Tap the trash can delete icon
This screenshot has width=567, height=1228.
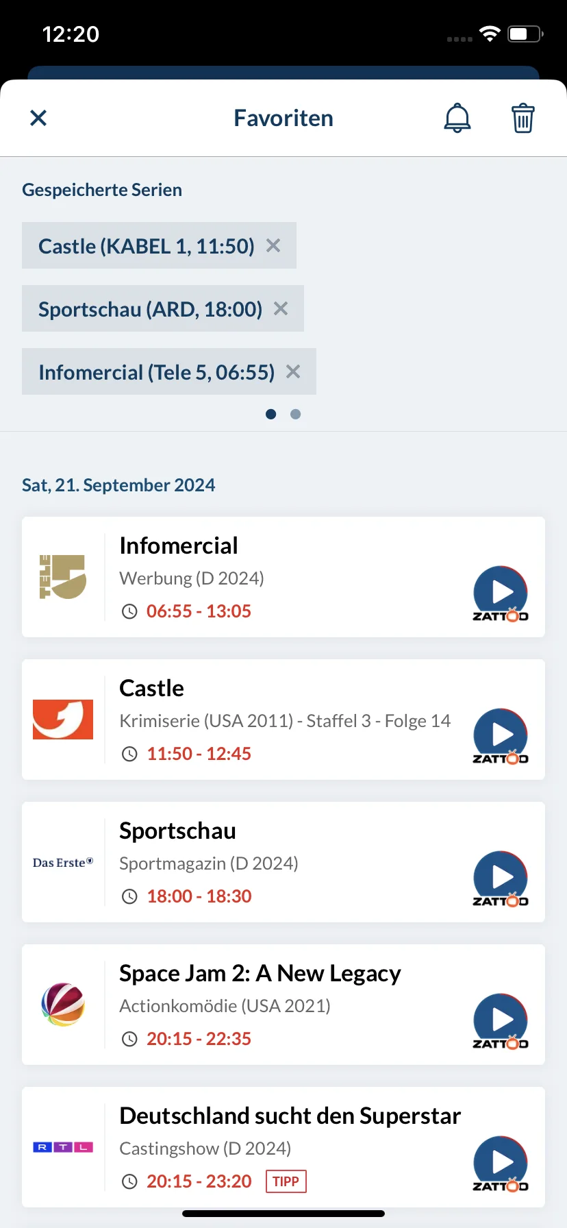(523, 118)
